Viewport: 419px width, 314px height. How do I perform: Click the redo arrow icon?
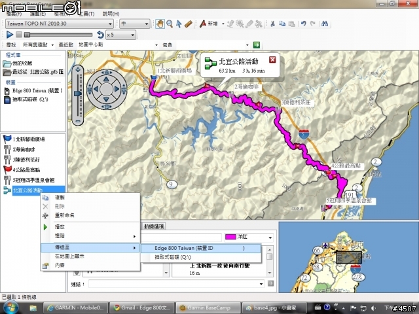point(313,24)
